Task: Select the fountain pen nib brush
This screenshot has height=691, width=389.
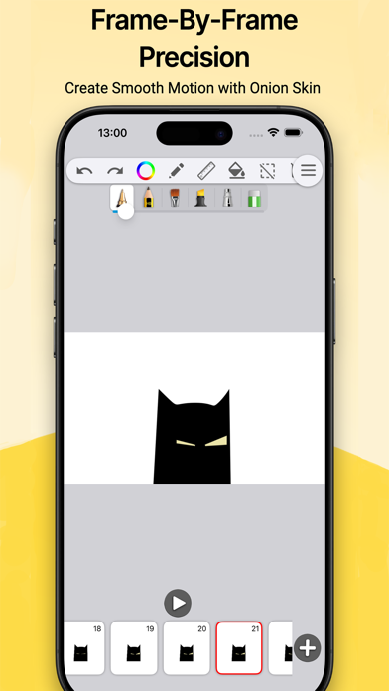Action: click(121, 198)
